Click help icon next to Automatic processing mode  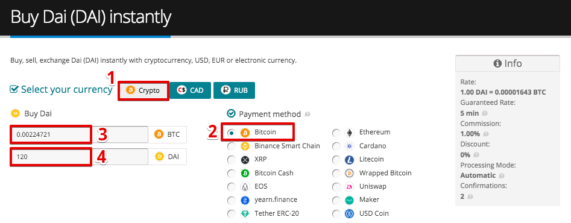coord(502,176)
